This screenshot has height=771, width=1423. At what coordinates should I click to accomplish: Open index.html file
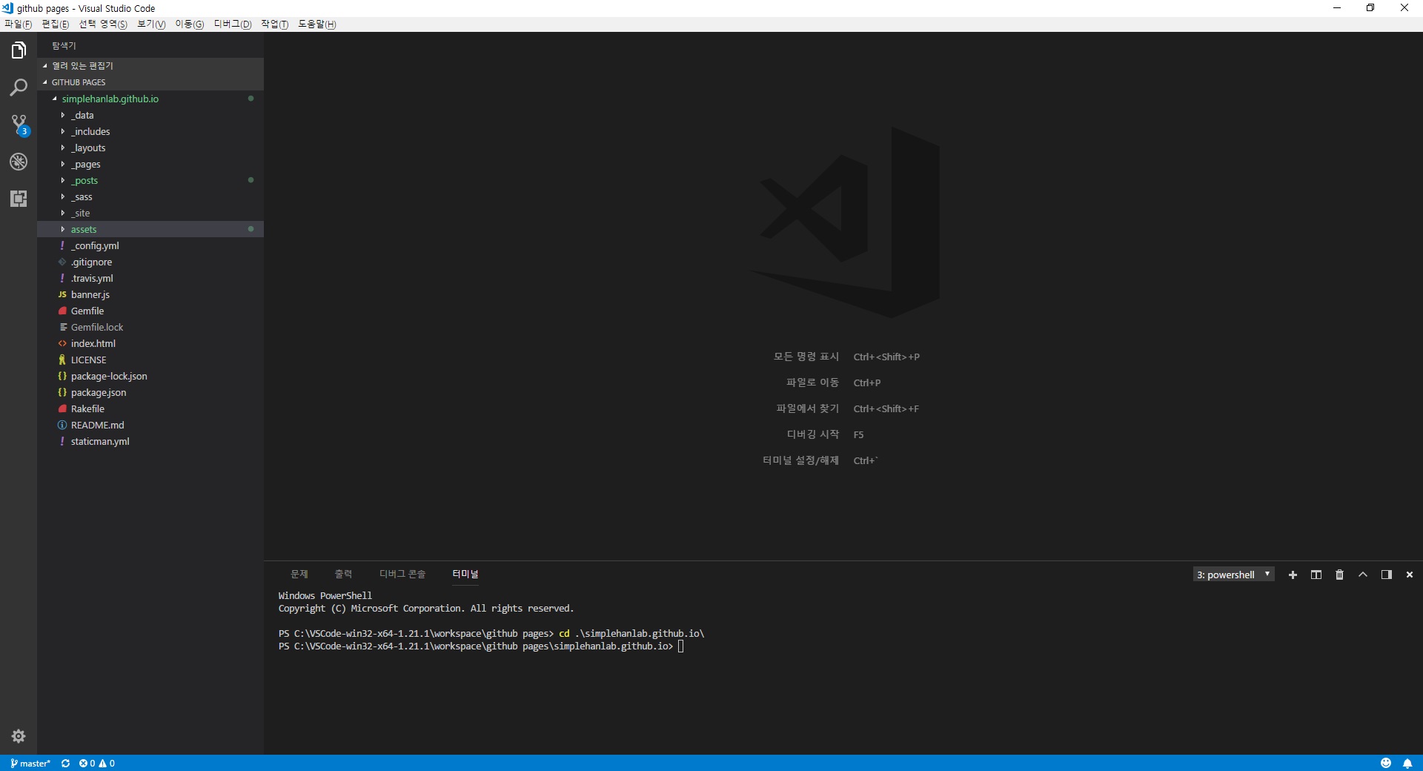coord(150,343)
